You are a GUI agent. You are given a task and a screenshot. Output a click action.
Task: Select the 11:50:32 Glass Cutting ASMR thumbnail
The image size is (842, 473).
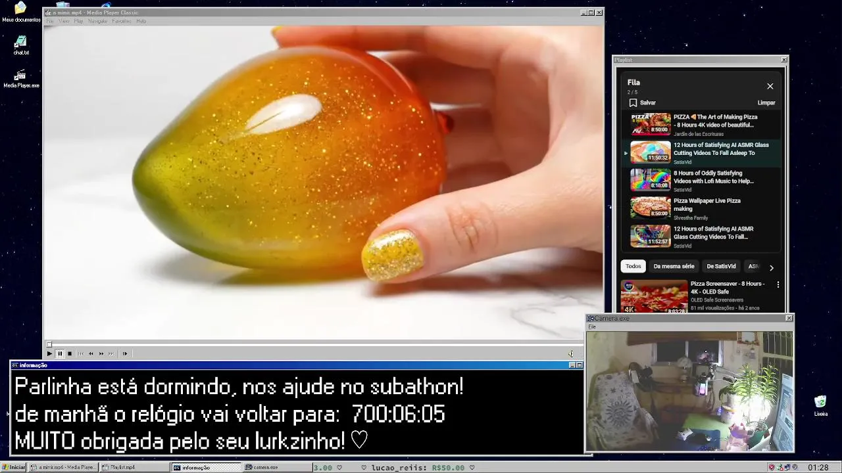[x=651, y=152]
